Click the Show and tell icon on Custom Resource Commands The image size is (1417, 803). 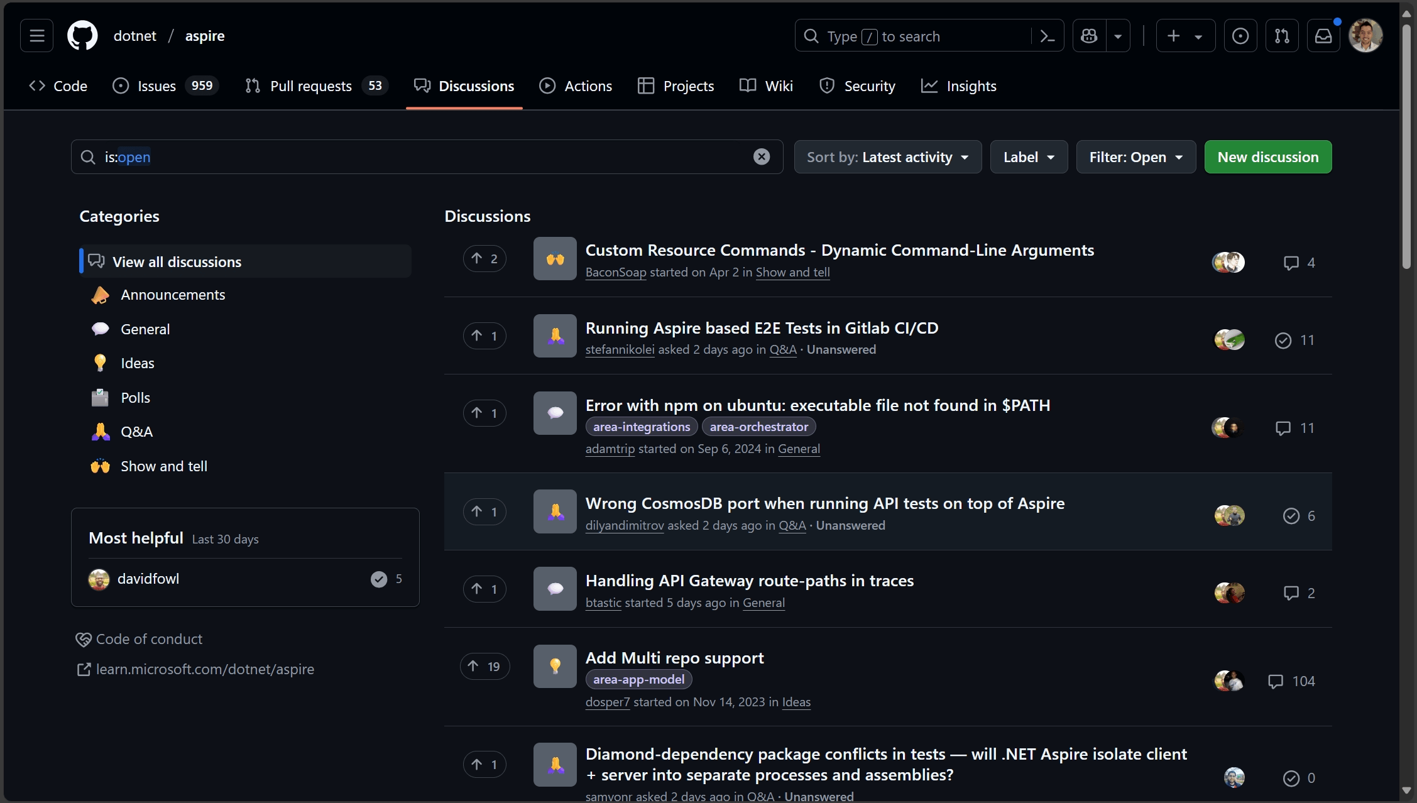click(x=555, y=258)
